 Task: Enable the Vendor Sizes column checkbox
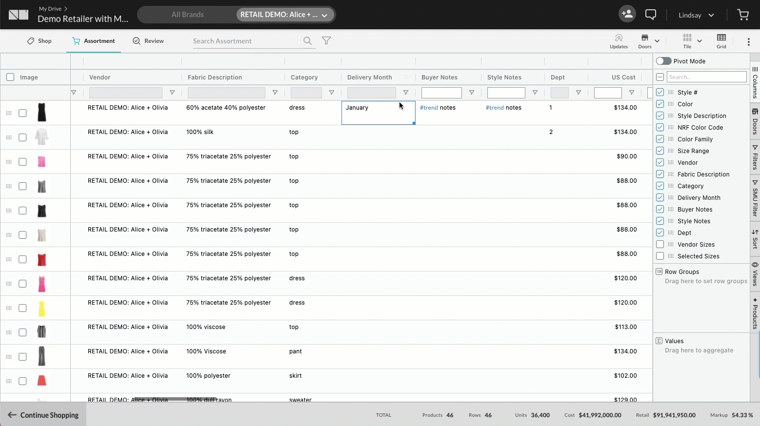coord(660,244)
